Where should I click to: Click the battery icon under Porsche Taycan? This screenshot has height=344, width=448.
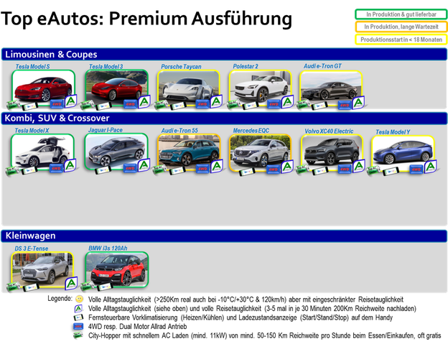tap(161, 105)
